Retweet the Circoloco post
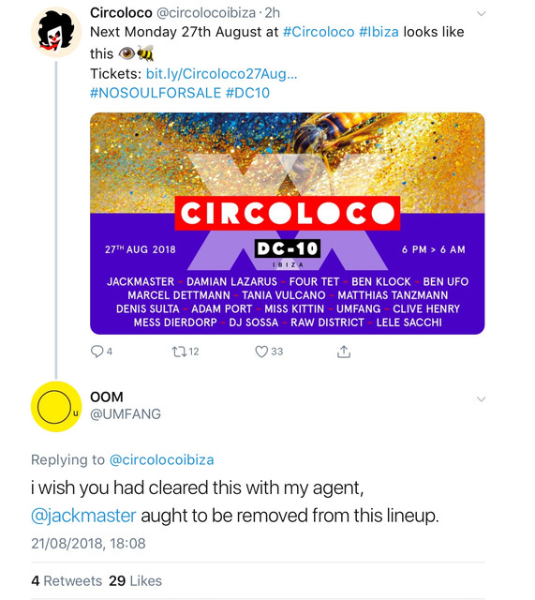 pyautogui.click(x=178, y=352)
